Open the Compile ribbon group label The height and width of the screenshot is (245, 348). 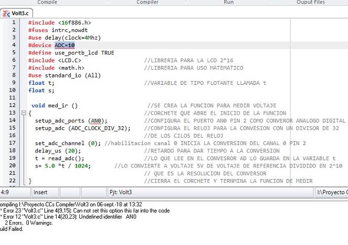(47, 2)
